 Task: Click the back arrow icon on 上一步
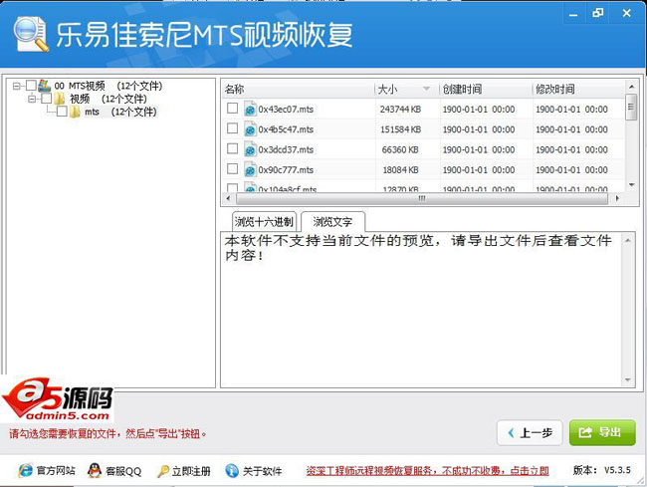pyautogui.click(x=511, y=433)
